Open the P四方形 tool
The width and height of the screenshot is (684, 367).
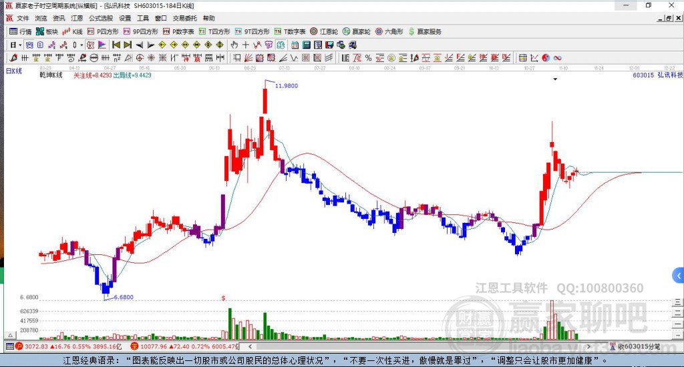tap(103, 31)
